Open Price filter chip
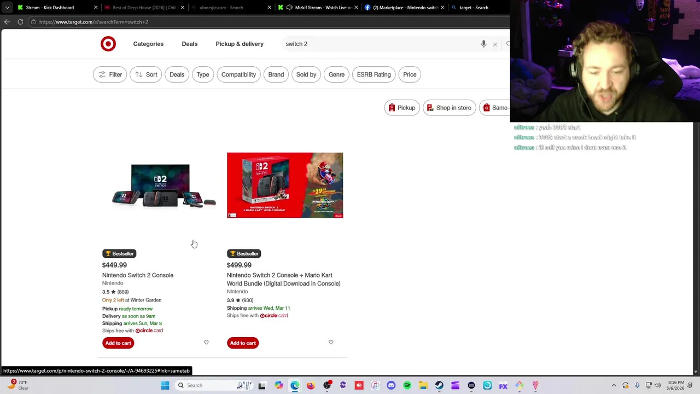The image size is (700, 394). (x=410, y=74)
